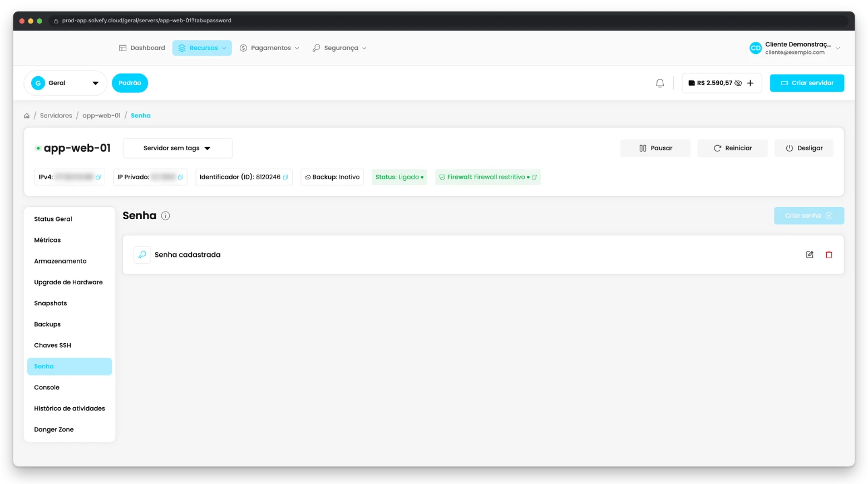Open the Geral project dropdown

coord(66,83)
